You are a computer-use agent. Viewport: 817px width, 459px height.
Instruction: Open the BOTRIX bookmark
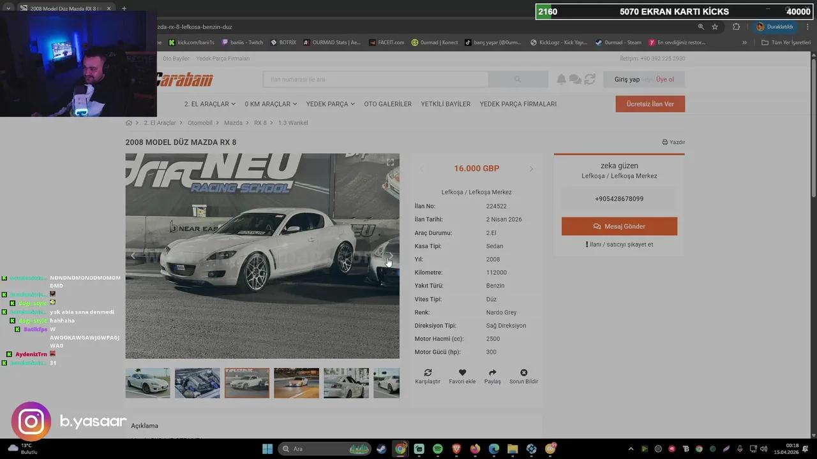click(283, 43)
